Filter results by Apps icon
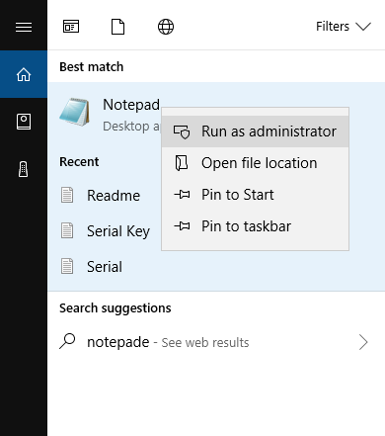 71,27
